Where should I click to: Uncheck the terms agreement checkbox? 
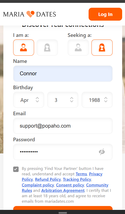(16, 169)
